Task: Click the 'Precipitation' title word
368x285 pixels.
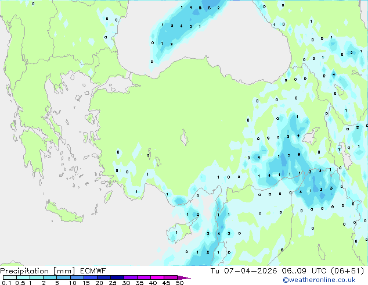Action: 24,271
